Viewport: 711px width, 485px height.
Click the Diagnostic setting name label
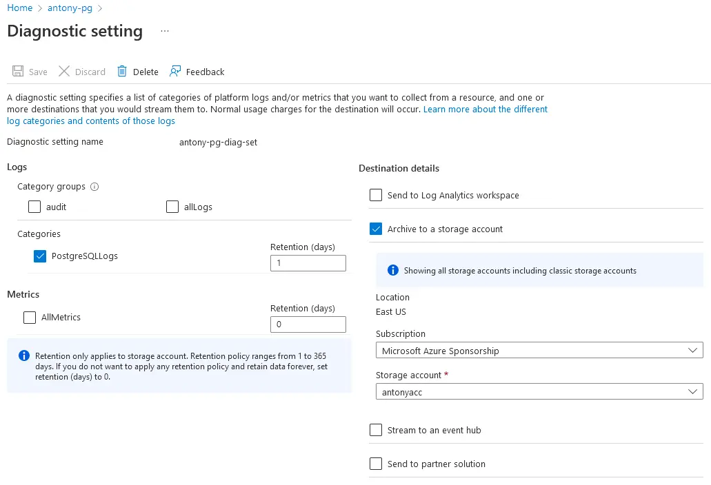coord(55,142)
